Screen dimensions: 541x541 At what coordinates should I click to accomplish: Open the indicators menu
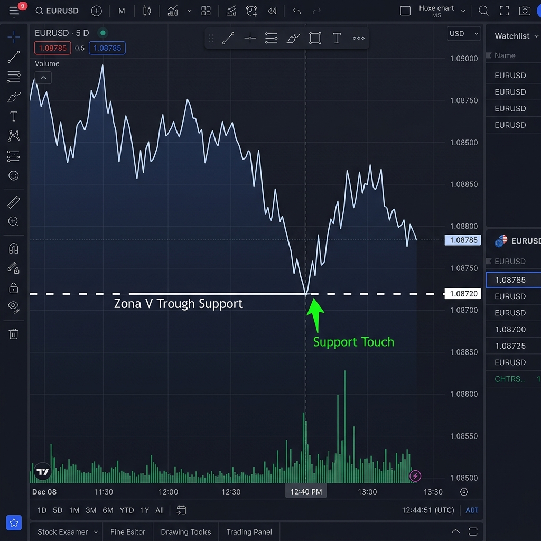tap(173, 11)
